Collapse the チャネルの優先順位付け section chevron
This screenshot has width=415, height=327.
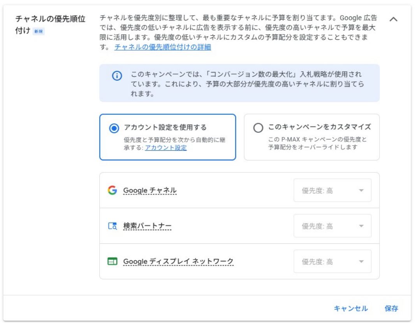coord(393,19)
